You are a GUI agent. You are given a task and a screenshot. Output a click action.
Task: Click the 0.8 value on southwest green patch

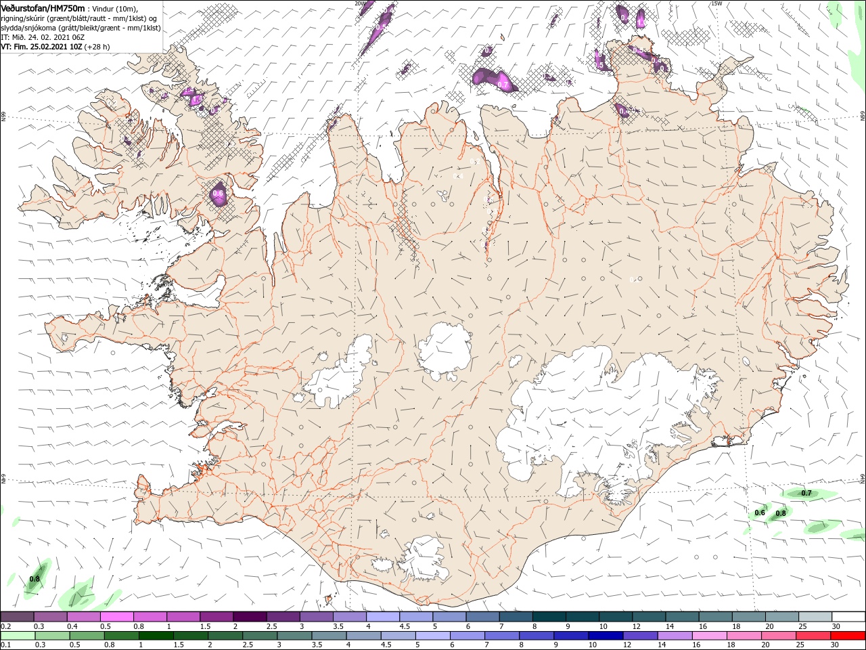(35, 579)
